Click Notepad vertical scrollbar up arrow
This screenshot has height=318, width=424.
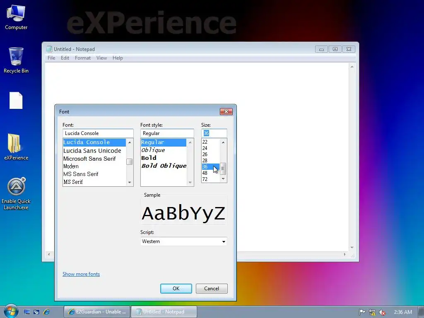(x=352, y=67)
